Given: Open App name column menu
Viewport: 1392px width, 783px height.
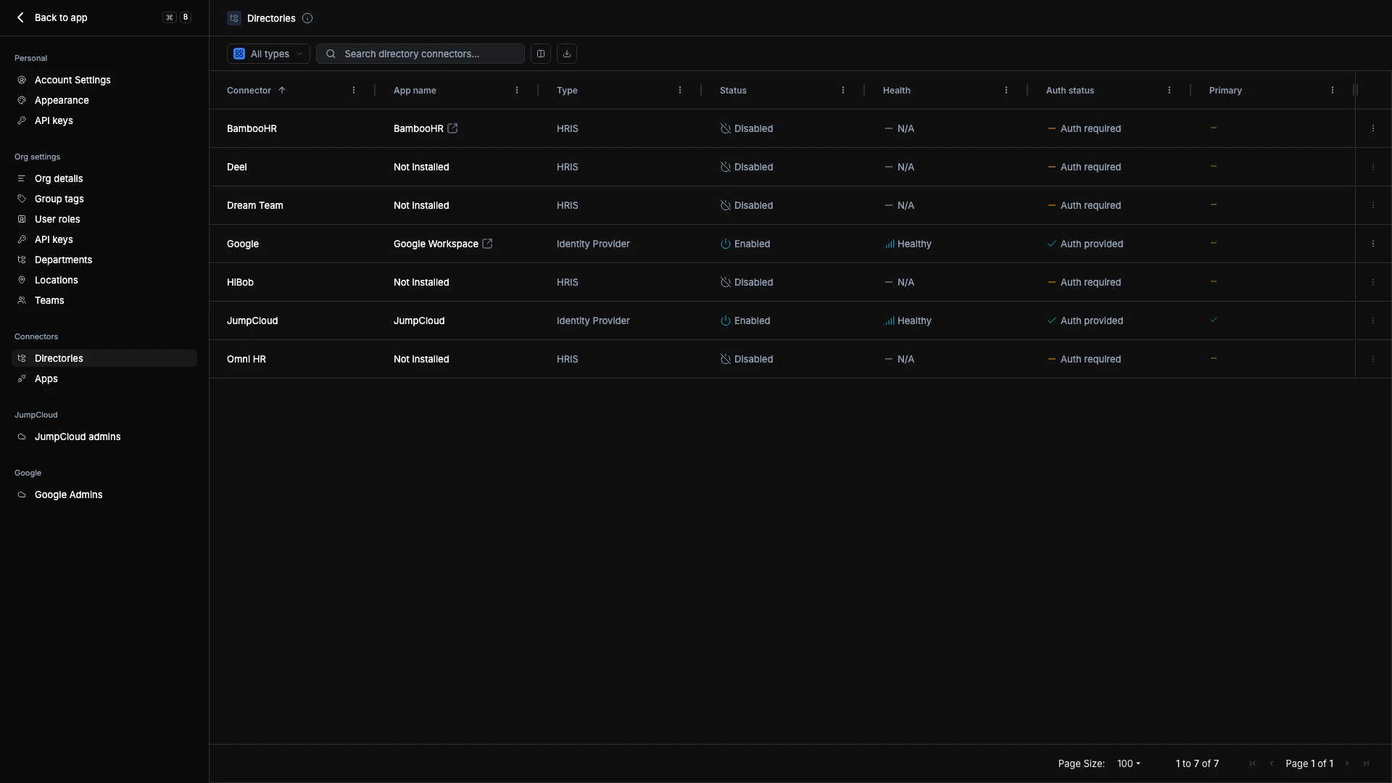Looking at the screenshot, I should (x=517, y=91).
